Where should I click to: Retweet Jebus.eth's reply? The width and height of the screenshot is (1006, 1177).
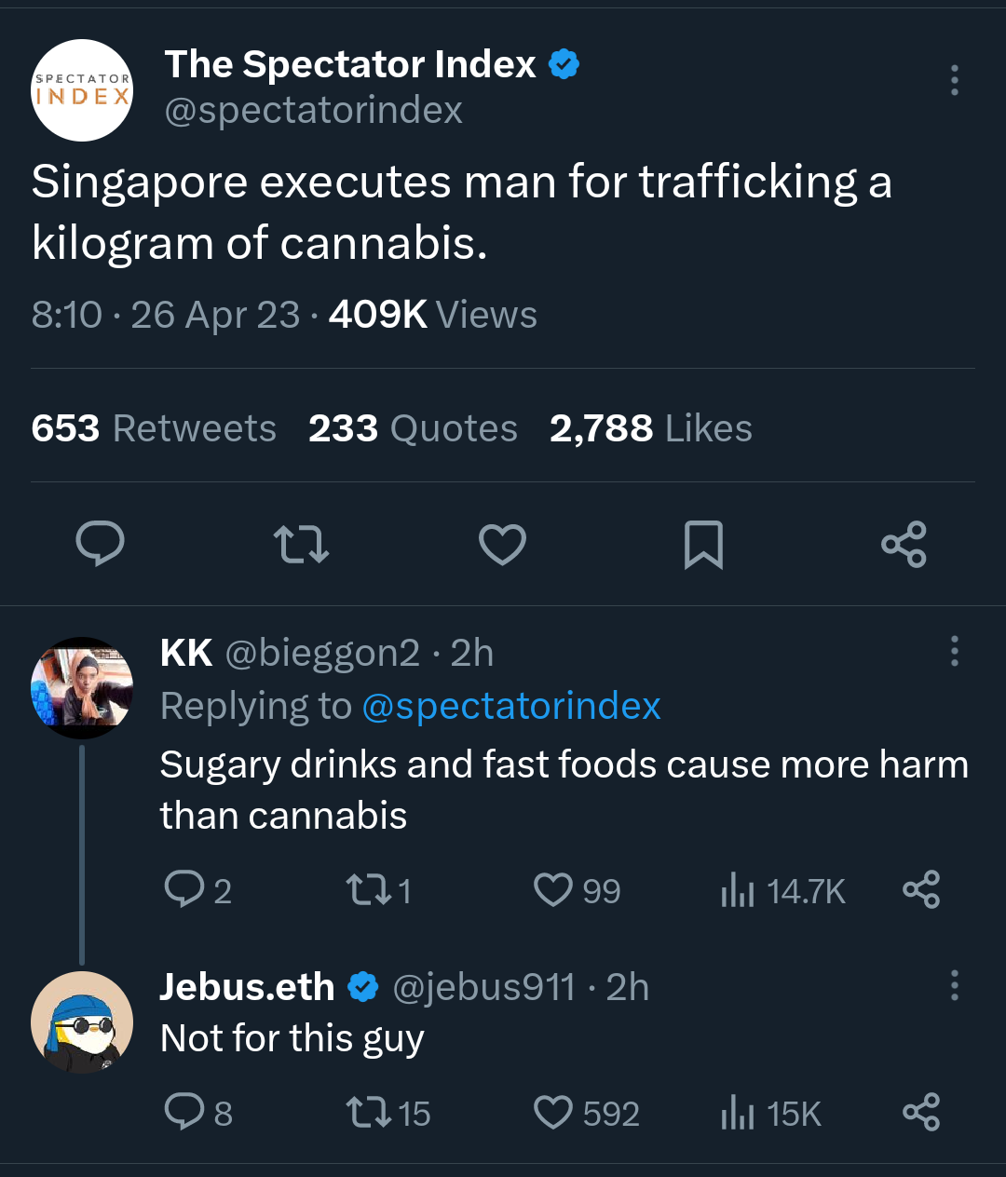pos(363,1113)
